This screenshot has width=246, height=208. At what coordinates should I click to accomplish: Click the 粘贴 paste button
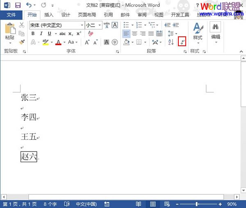coord(9,33)
